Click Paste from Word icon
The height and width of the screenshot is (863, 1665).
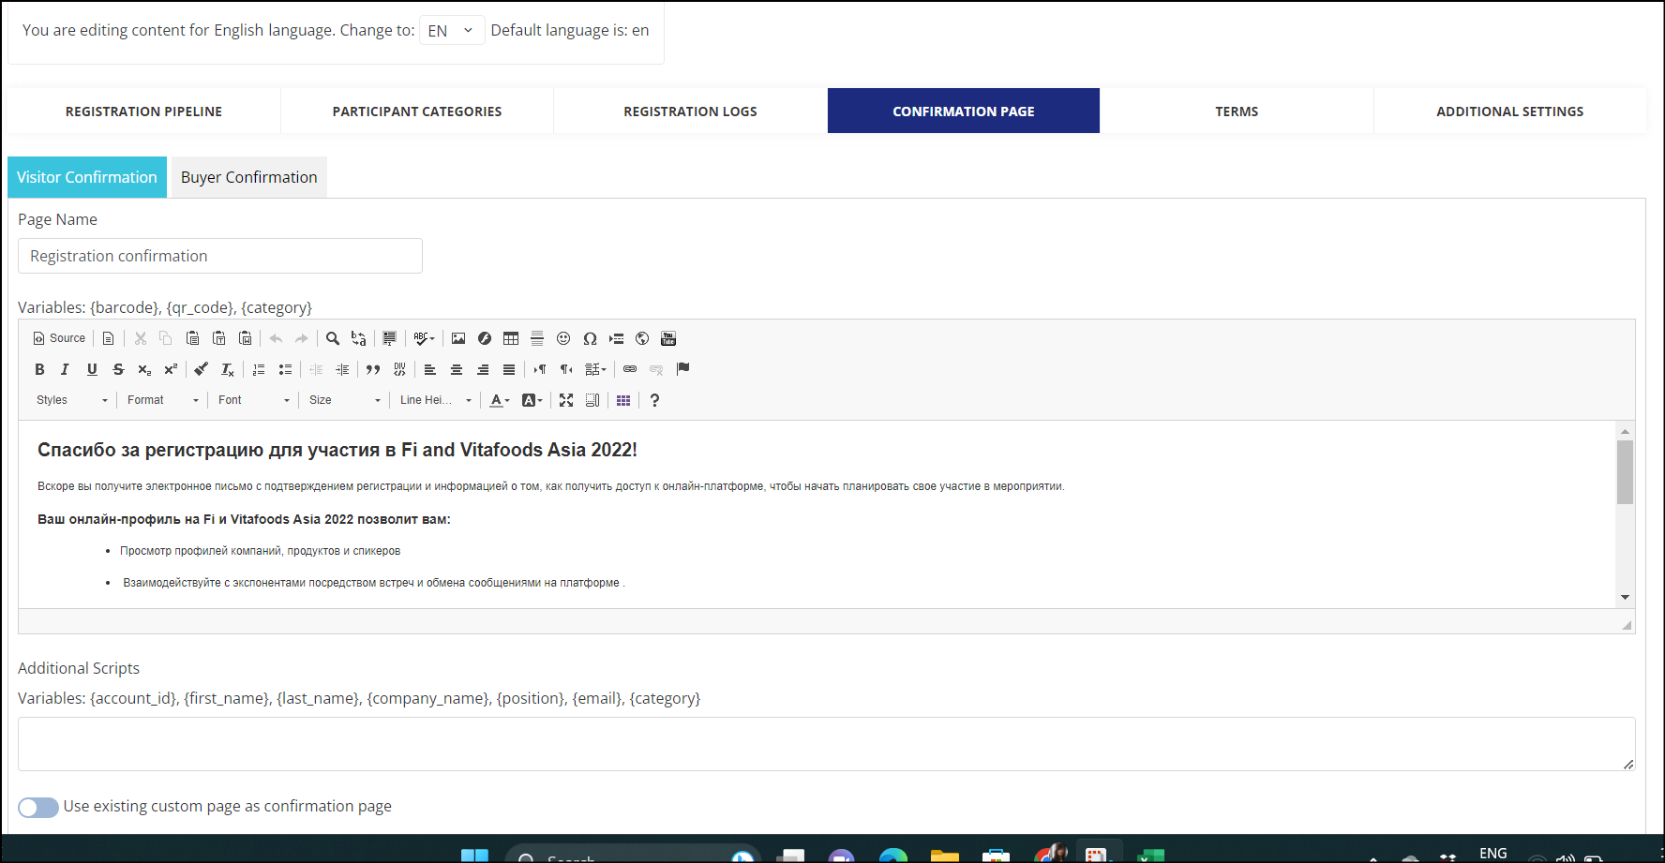tap(245, 338)
